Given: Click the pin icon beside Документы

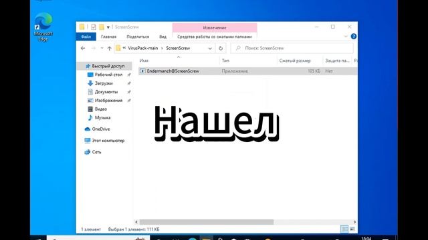Looking at the screenshot, I should (129, 92).
